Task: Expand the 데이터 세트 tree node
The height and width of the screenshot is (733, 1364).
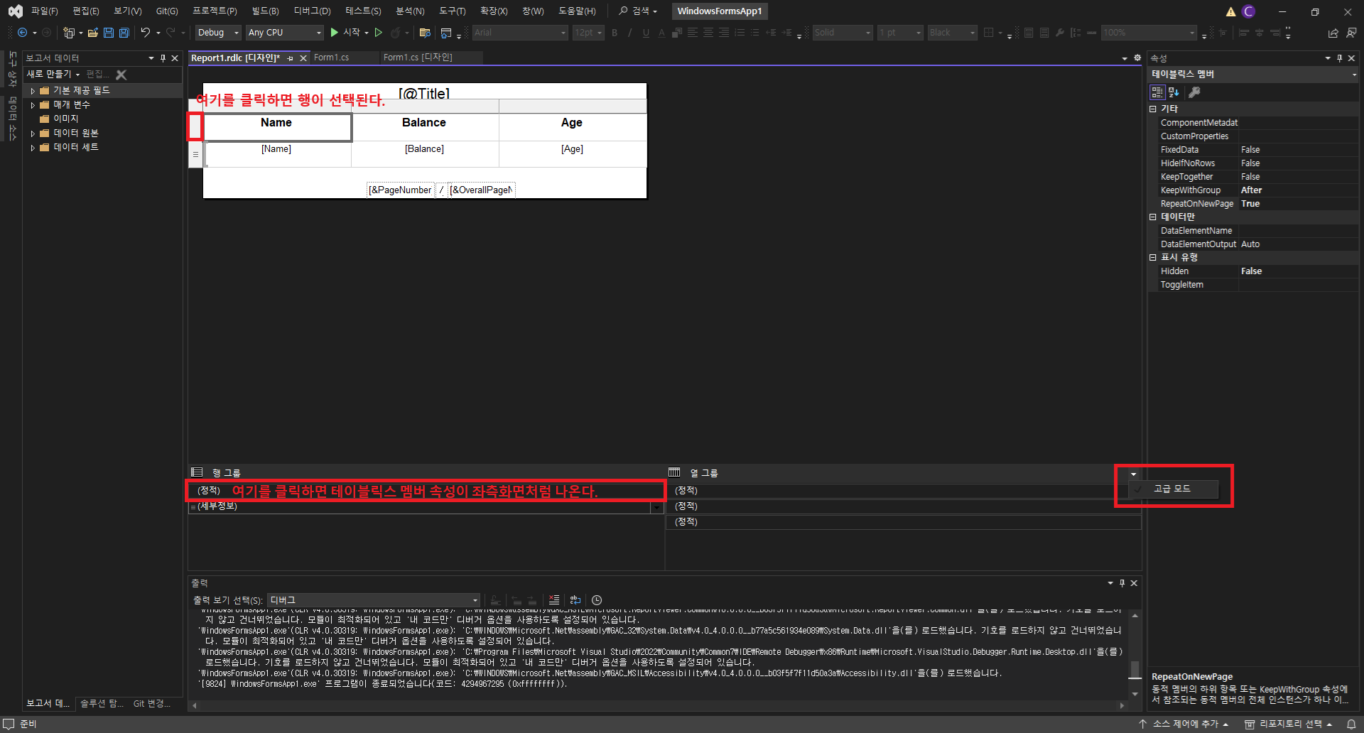Action: pos(33,148)
